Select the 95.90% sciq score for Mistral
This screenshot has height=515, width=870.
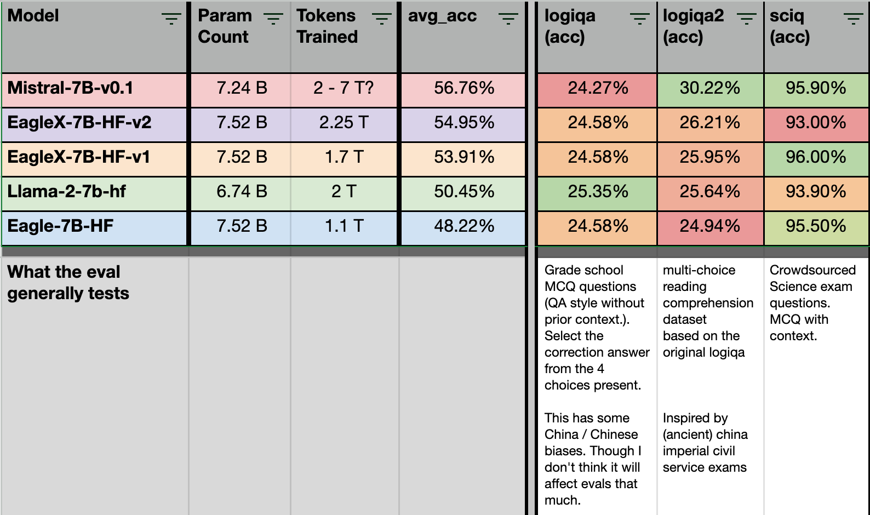coord(816,89)
